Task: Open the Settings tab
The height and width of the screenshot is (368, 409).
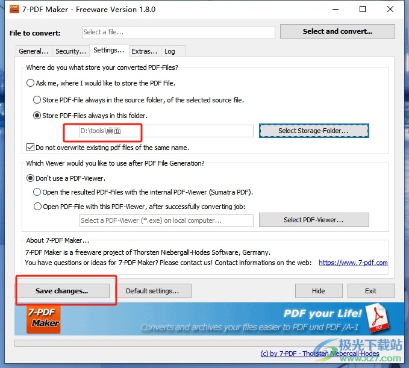Action: 109,50
